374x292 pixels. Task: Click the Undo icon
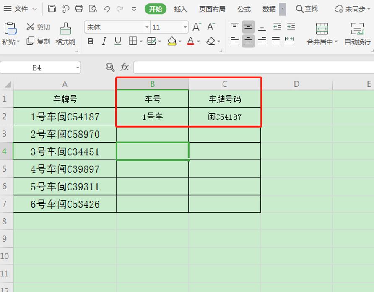point(106,8)
